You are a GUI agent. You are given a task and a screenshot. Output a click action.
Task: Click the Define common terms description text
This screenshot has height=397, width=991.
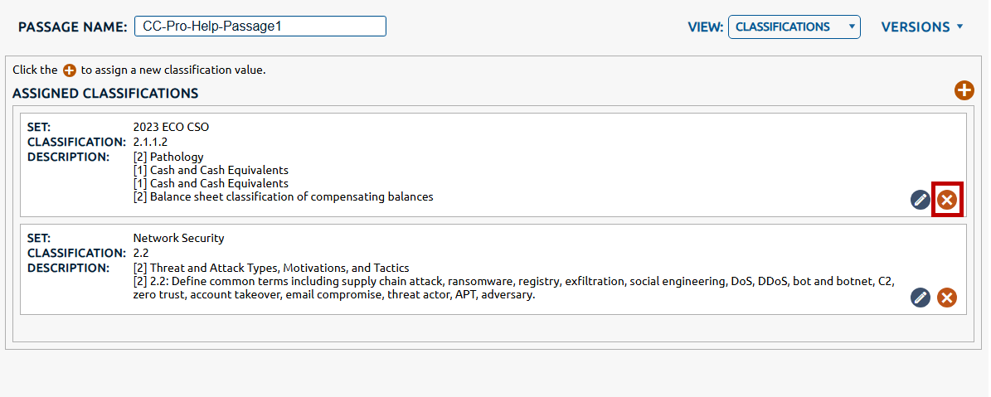pyautogui.click(x=513, y=282)
